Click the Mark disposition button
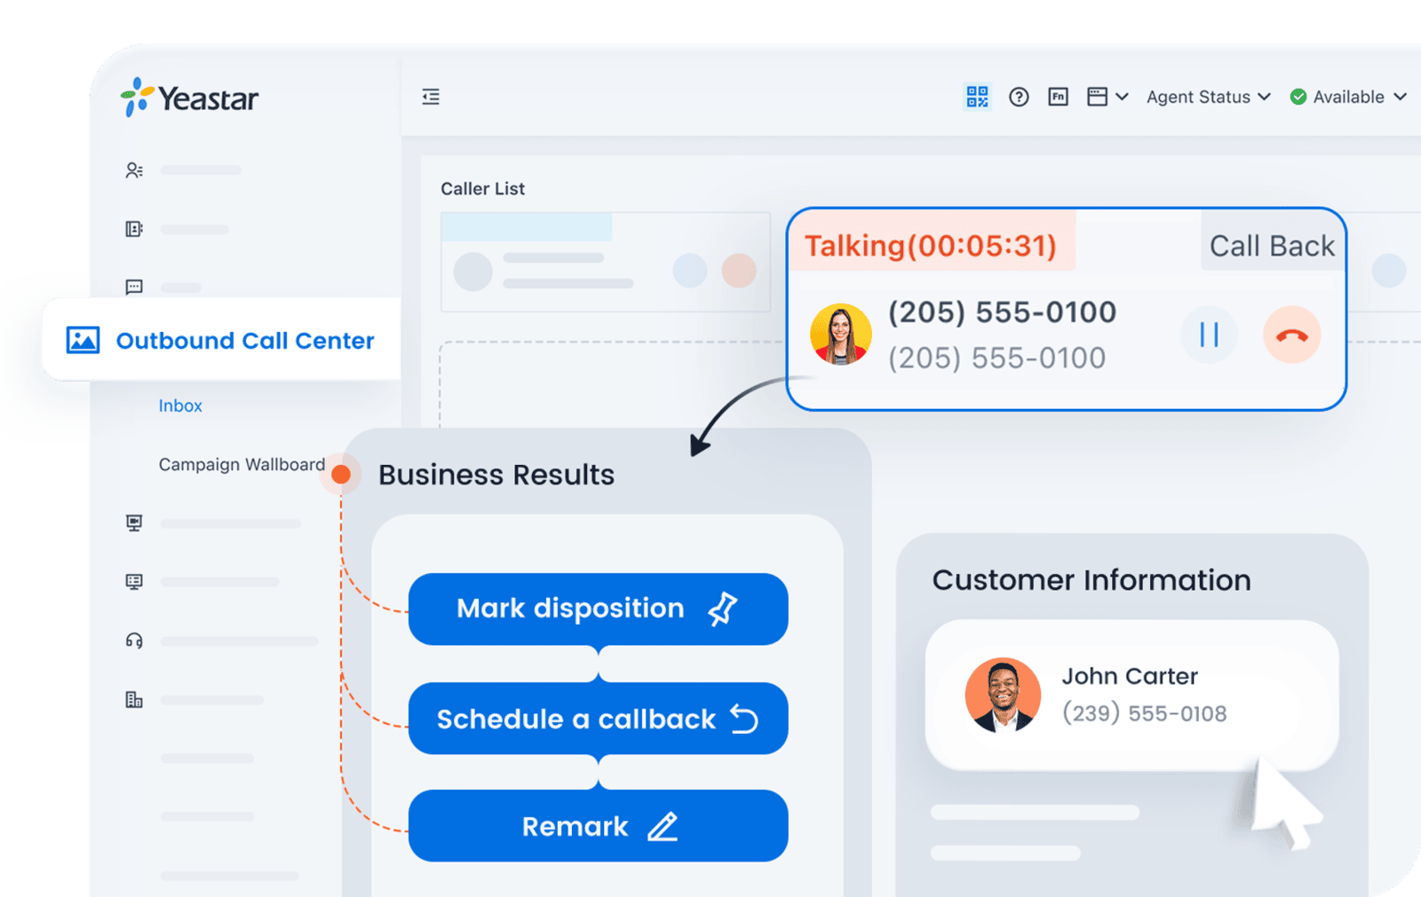 pos(598,609)
